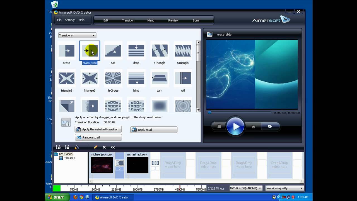Click the storyboard scrollbar left arrow
This screenshot has height=201, width=357.
(x=91, y=181)
